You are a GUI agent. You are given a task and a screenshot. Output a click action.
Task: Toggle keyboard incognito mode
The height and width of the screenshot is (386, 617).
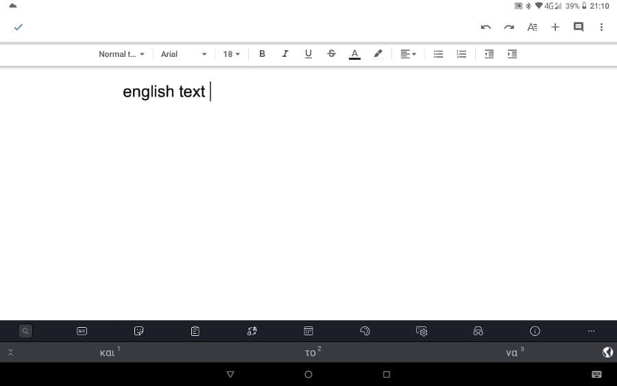(x=478, y=331)
